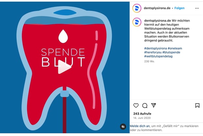Open profile avatar beside the caption
The height and width of the screenshot is (136, 203).
(x=137, y=22)
